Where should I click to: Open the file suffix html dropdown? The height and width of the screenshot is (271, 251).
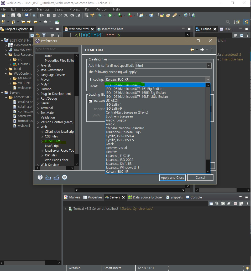(209, 66)
